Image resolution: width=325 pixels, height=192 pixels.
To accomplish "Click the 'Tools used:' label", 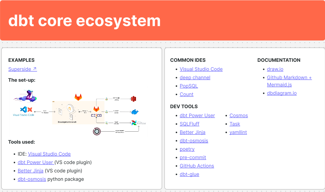I will (22, 142).
